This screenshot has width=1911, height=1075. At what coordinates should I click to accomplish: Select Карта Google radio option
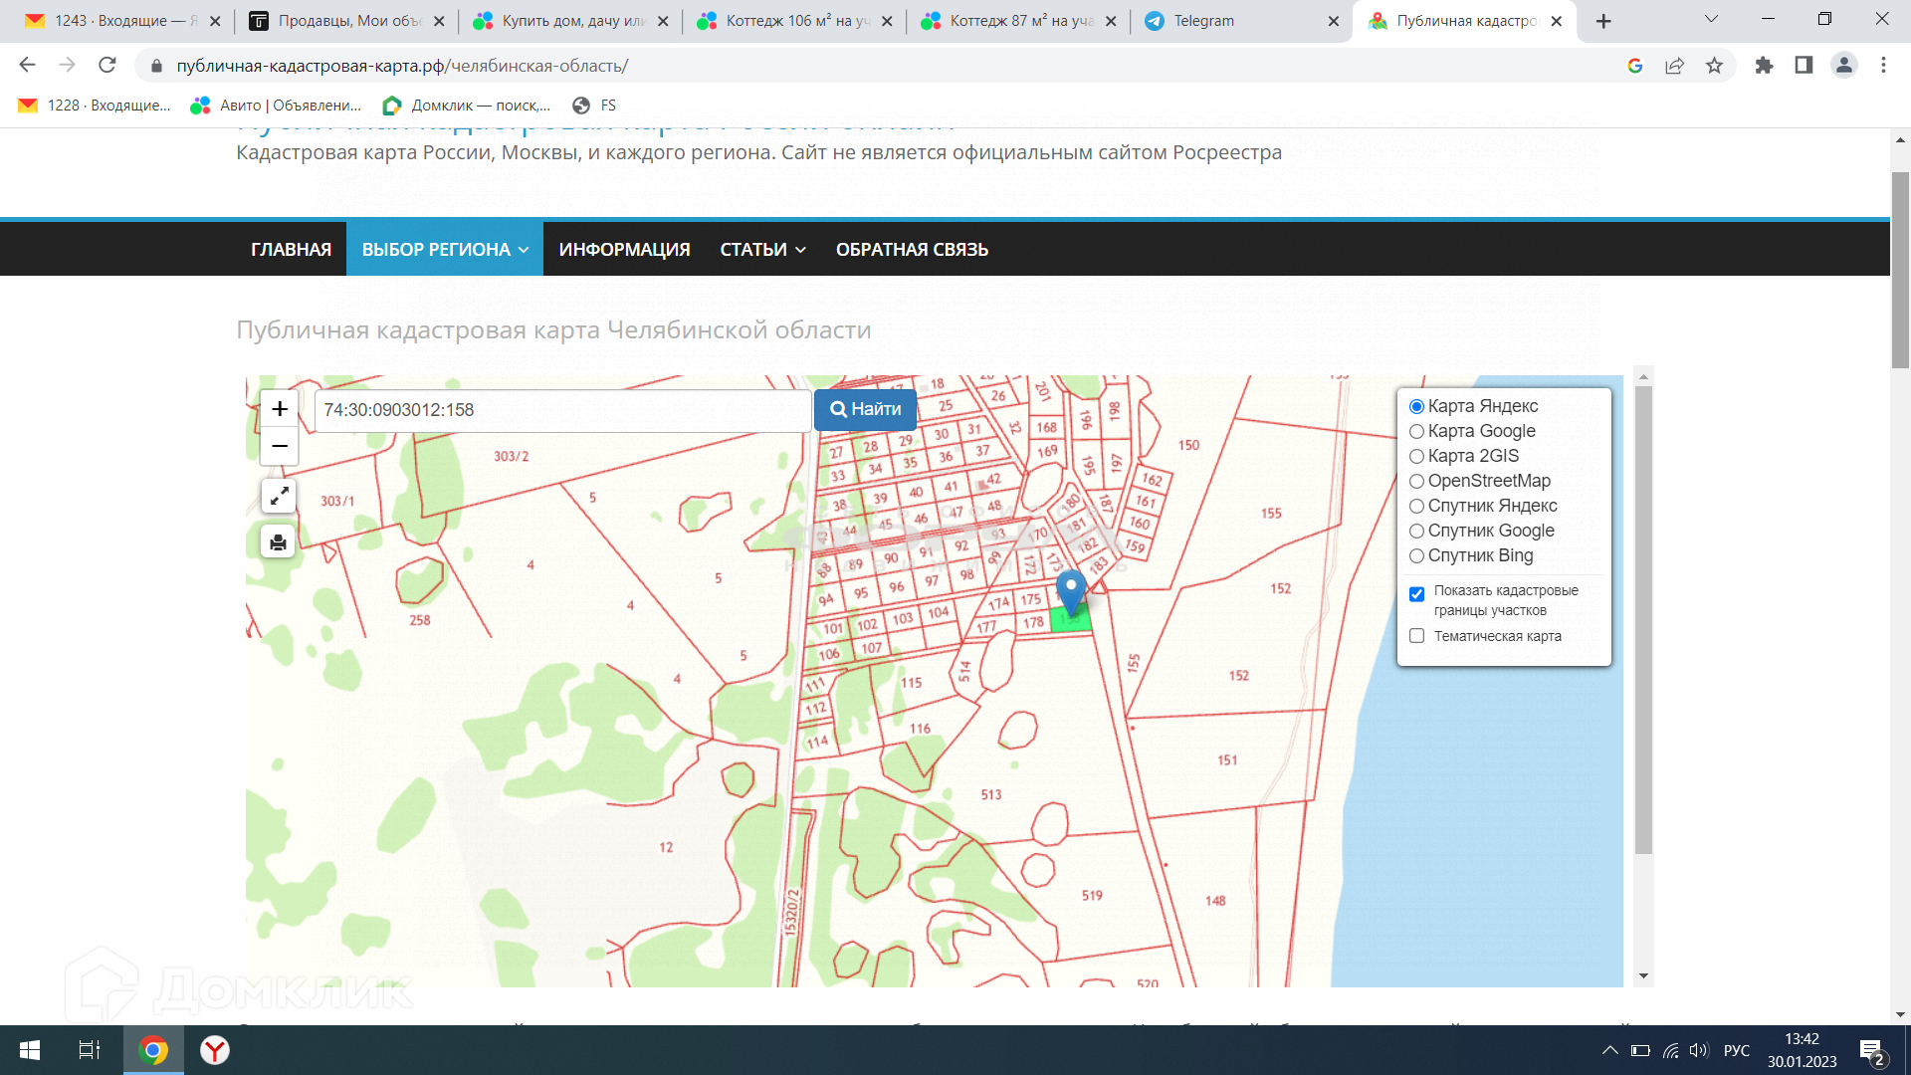pyautogui.click(x=1416, y=431)
